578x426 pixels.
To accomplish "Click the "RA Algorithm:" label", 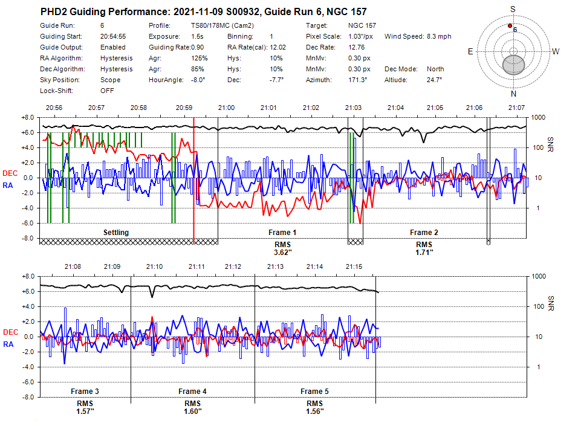I will [x=61, y=58].
